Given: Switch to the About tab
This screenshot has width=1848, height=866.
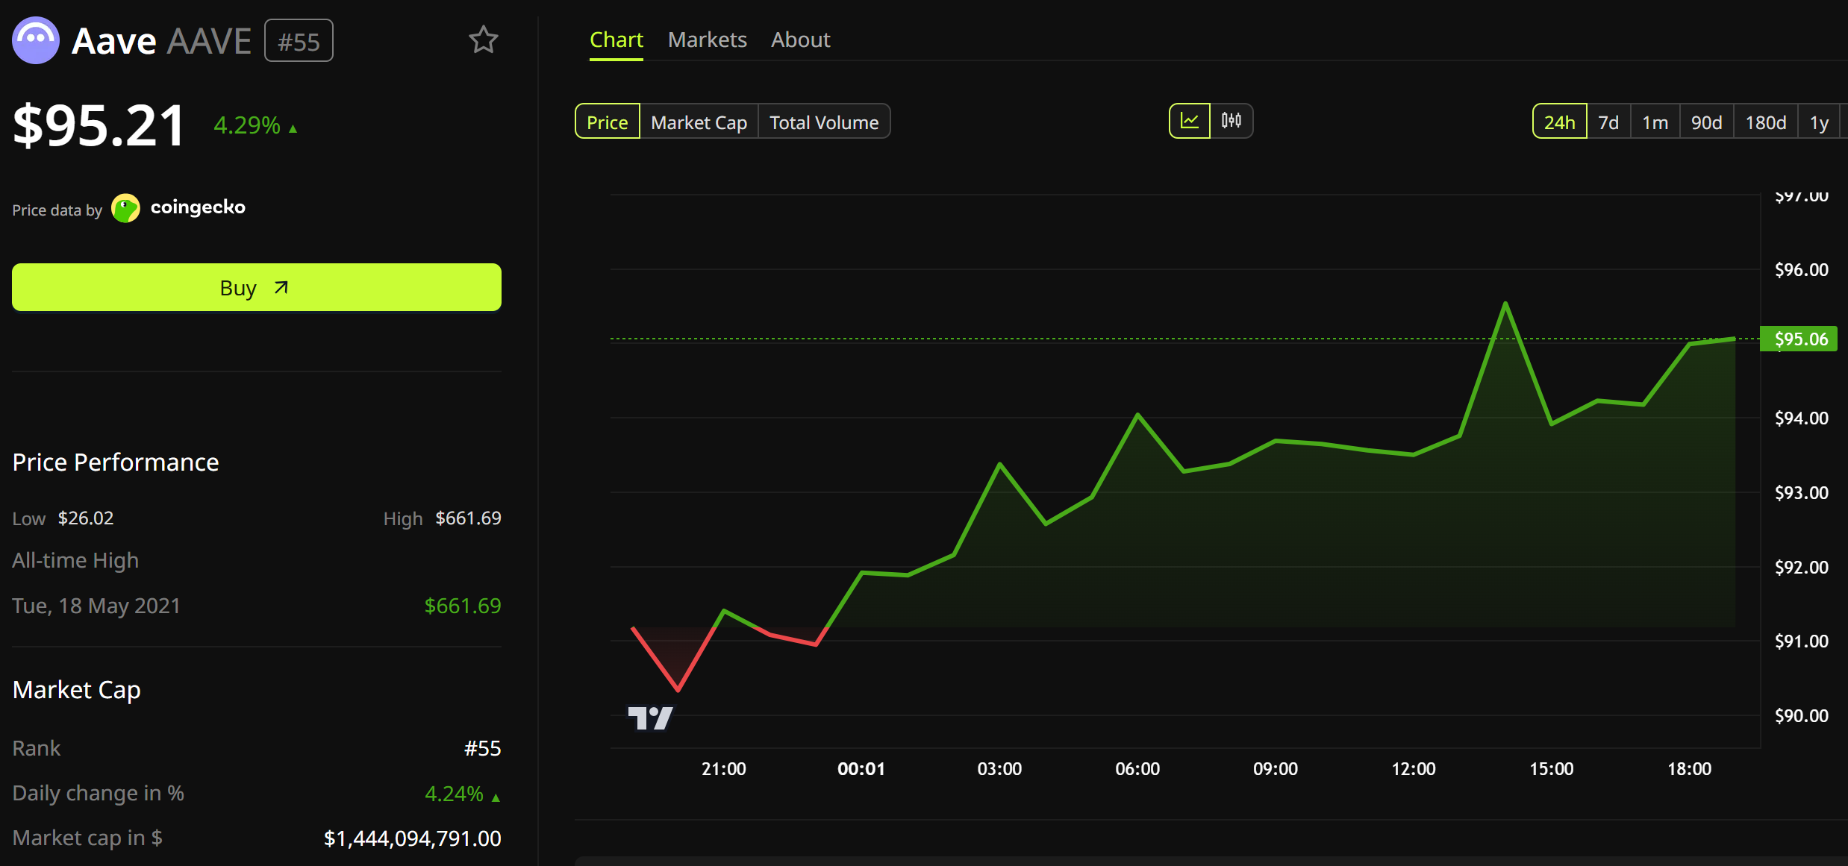Looking at the screenshot, I should point(800,40).
